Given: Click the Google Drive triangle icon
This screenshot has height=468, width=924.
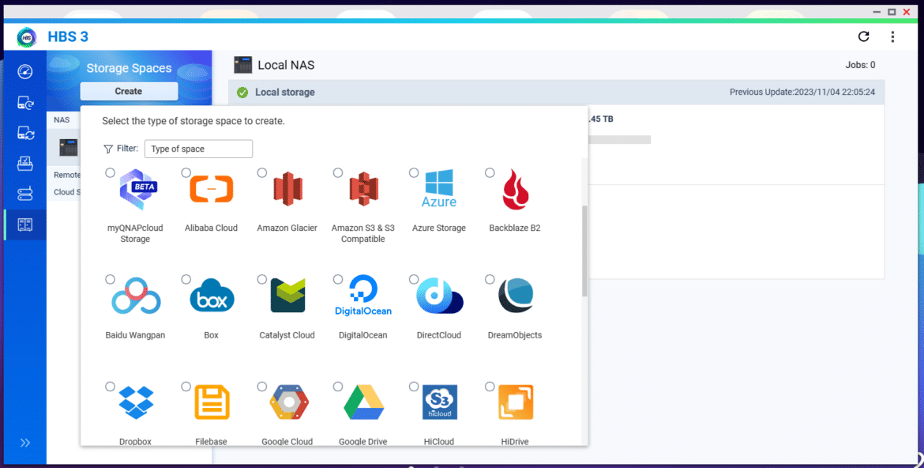Looking at the screenshot, I should pyautogui.click(x=363, y=402).
